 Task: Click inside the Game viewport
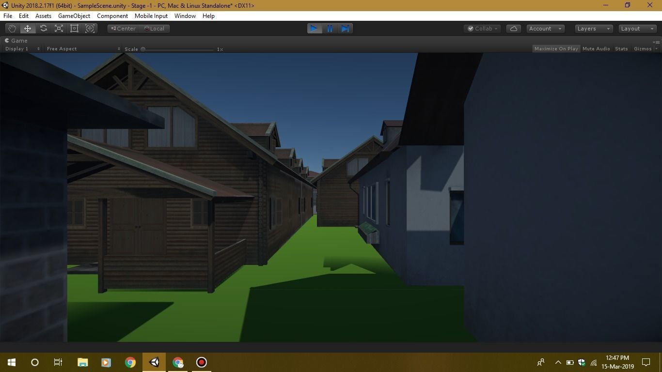pos(331,197)
